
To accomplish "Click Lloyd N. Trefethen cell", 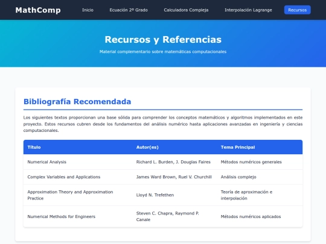I will click(174, 195).
